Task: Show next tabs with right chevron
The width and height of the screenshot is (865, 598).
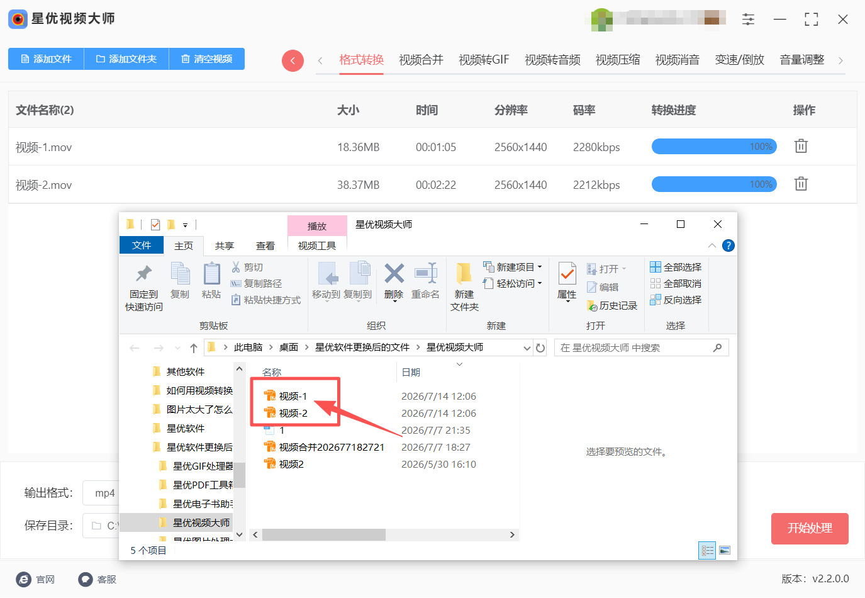Action: (840, 60)
